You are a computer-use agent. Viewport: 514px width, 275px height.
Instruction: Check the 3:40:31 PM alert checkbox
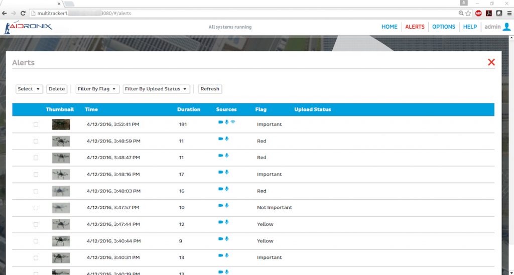pyautogui.click(x=36, y=258)
